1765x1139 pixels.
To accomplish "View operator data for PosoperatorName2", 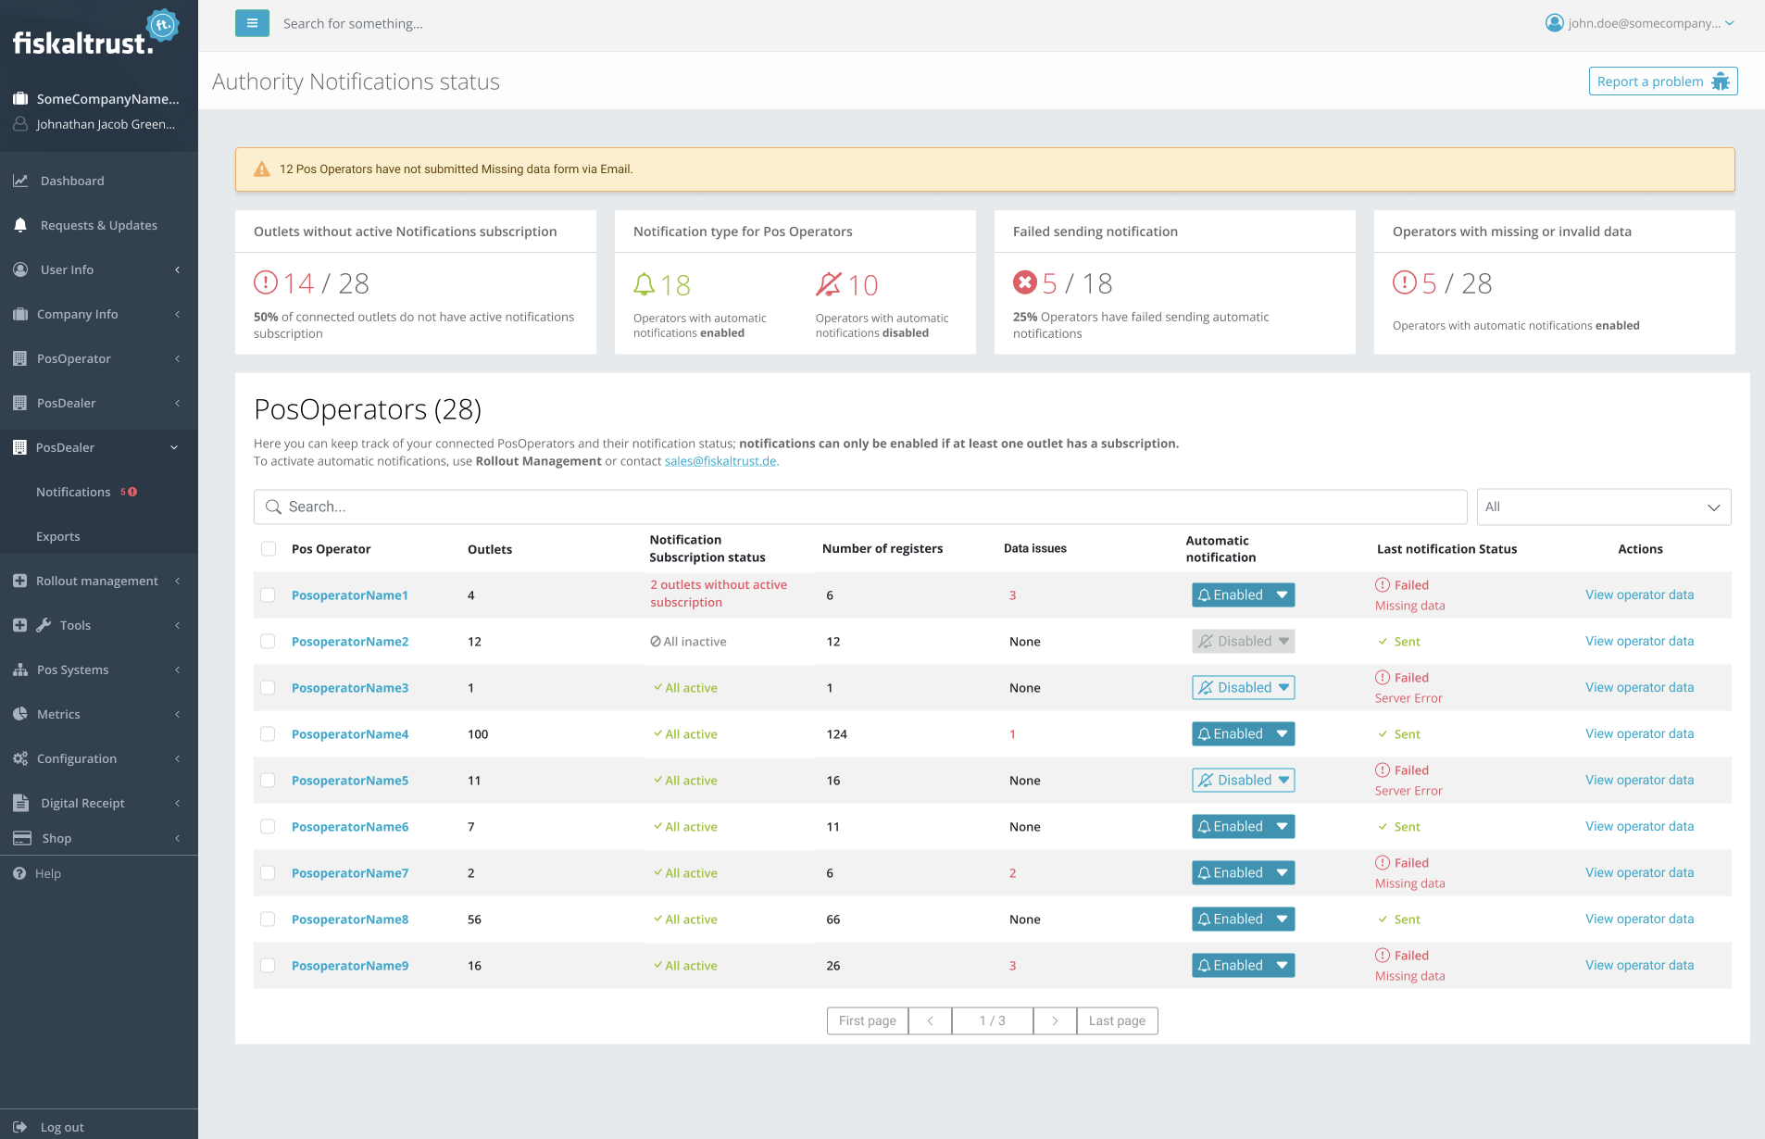I will point(1639,641).
